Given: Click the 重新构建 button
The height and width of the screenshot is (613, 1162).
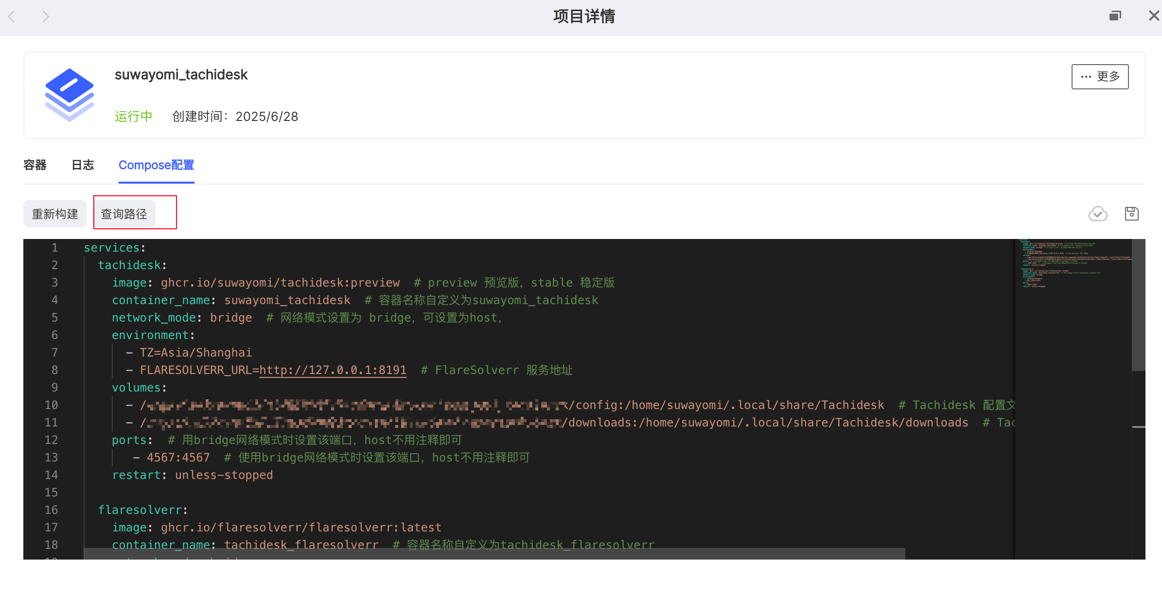Looking at the screenshot, I should click(54, 213).
